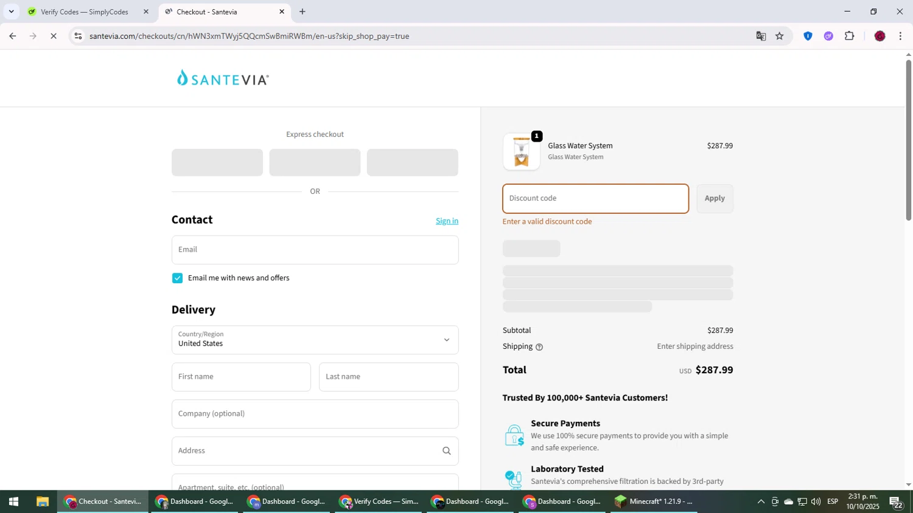Focus the Last name field
This screenshot has width=913, height=513.
(388, 377)
